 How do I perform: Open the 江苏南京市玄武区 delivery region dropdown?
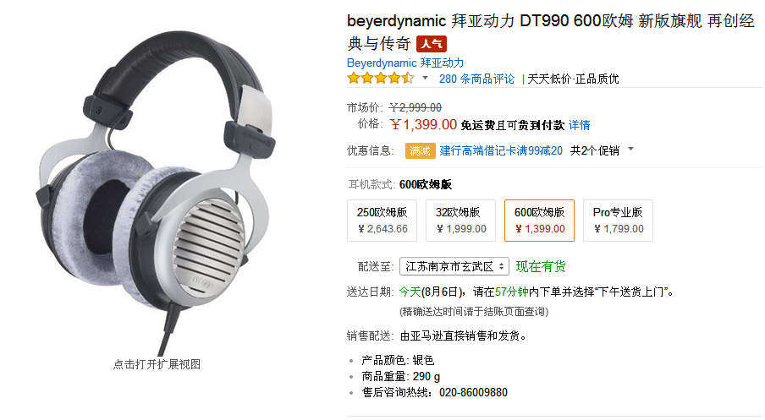point(454,266)
